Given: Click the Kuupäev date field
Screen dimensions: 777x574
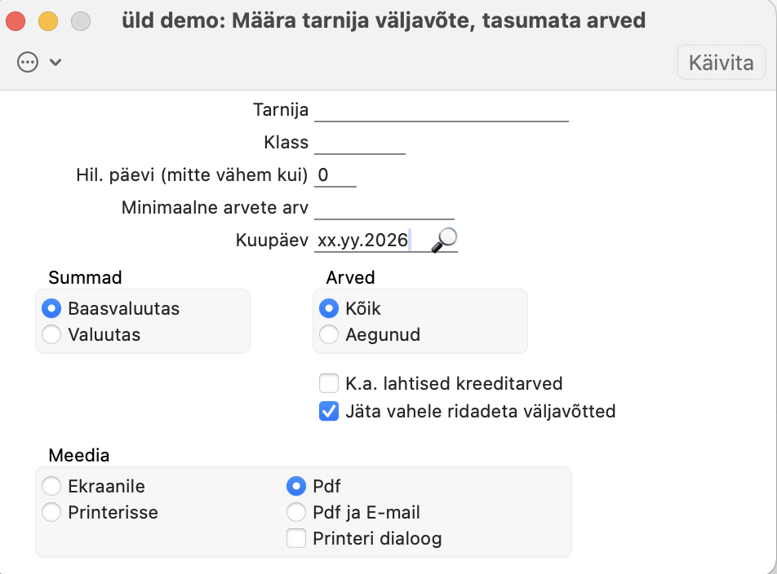Looking at the screenshot, I should coord(367,241).
